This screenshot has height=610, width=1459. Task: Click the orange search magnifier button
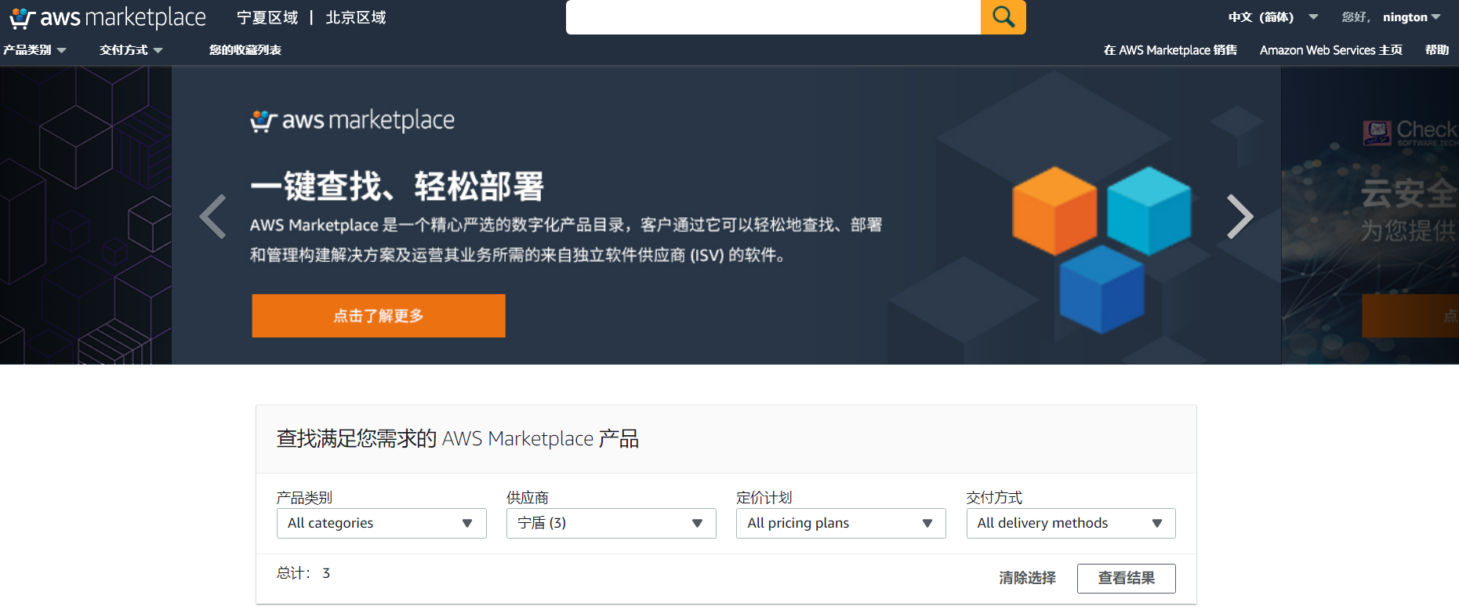pyautogui.click(x=1003, y=16)
